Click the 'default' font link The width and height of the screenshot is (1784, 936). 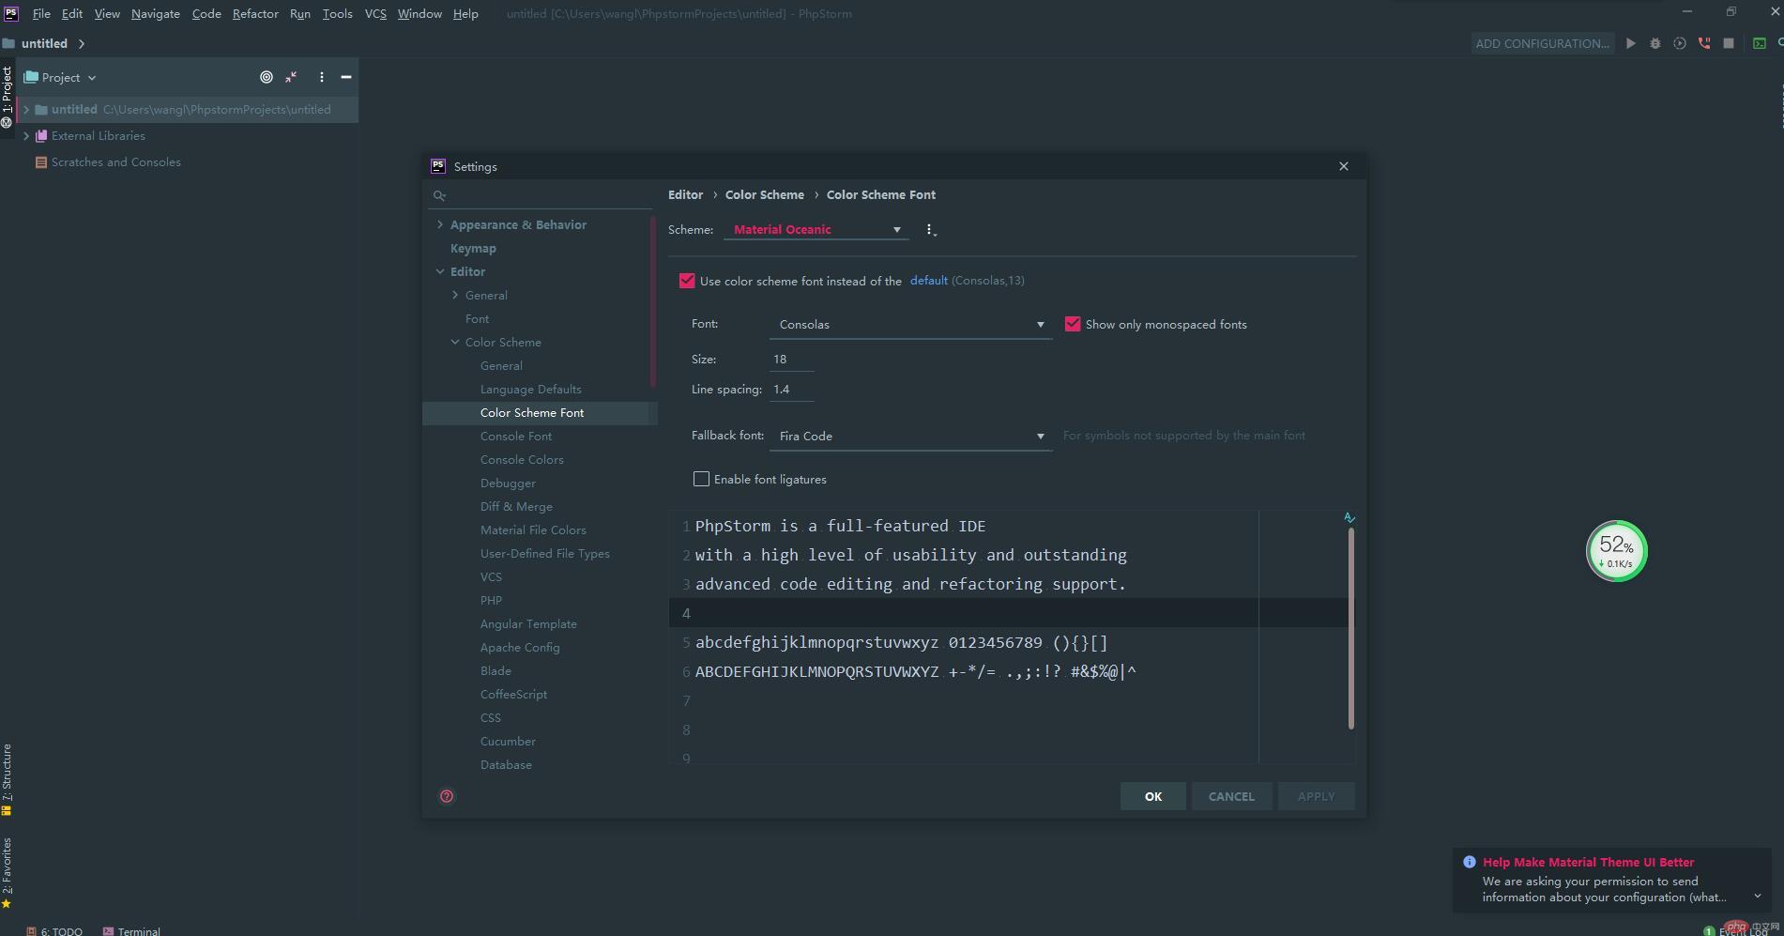tap(928, 281)
